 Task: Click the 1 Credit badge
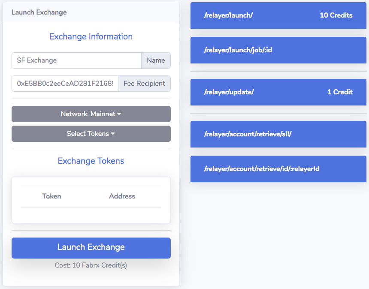(340, 92)
